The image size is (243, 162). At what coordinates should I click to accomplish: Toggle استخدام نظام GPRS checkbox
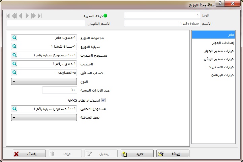point(103,100)
